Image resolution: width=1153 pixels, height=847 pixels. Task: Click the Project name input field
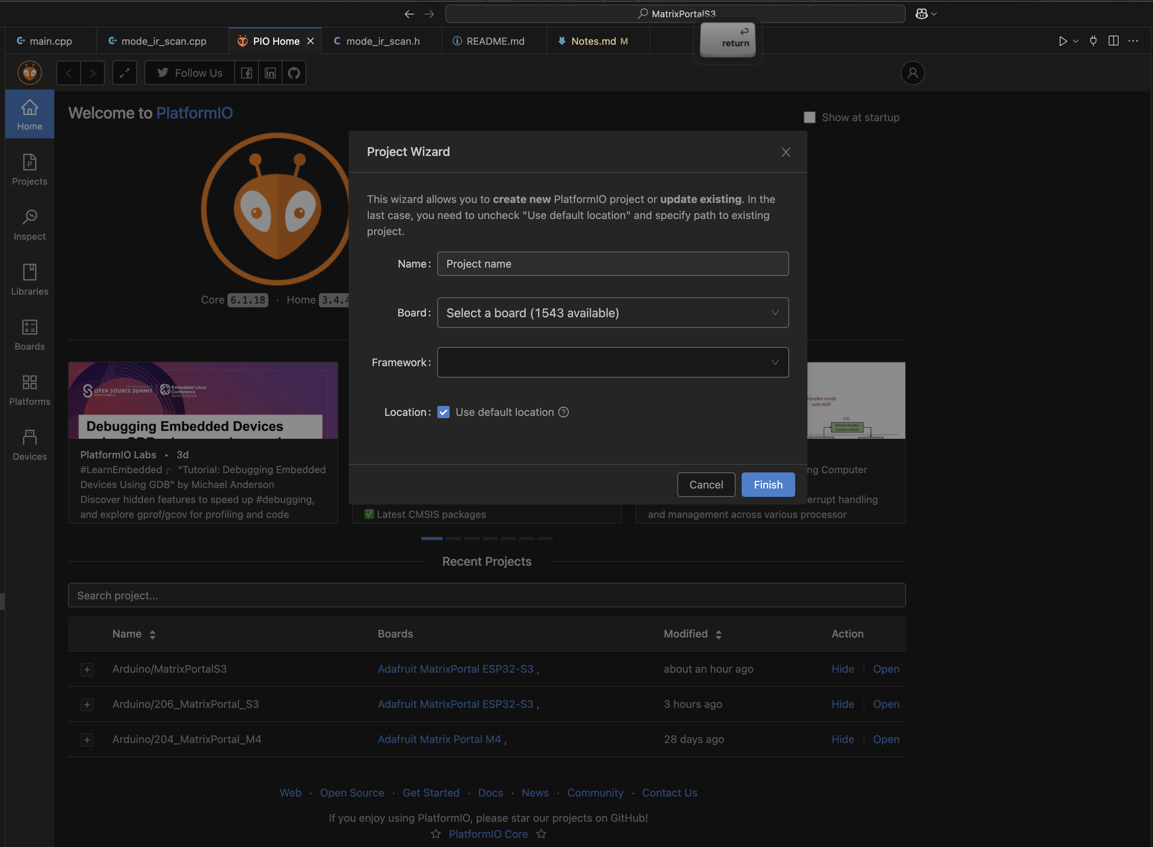[x=612, y=263]
